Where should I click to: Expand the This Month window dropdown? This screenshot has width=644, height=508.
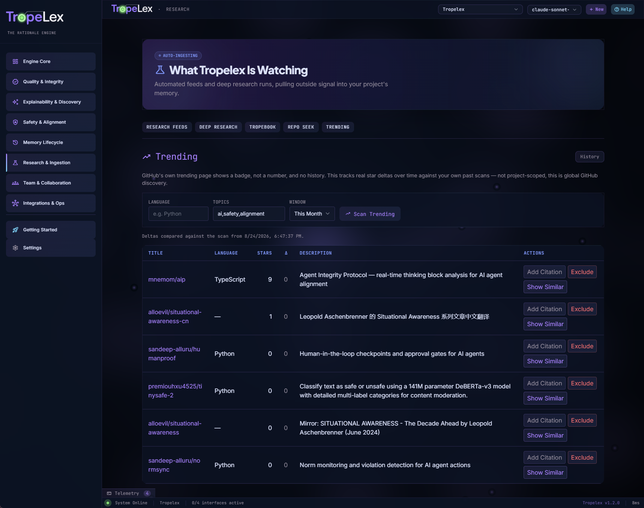click(x=312, y=214)
